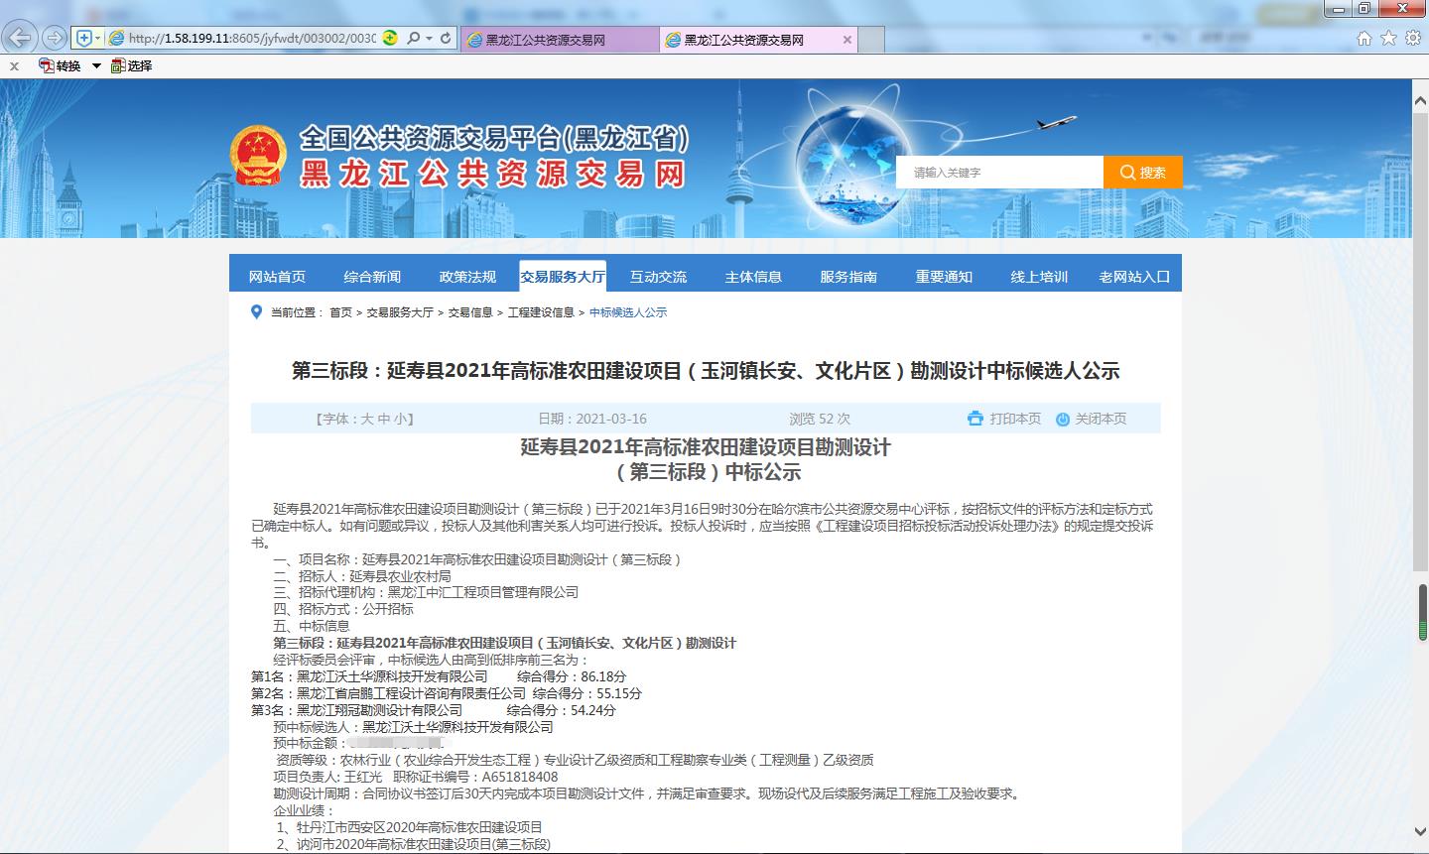Click the browser back arrow button
Viewport: 1429px width, 854px height.
click(x=20, y=39)
